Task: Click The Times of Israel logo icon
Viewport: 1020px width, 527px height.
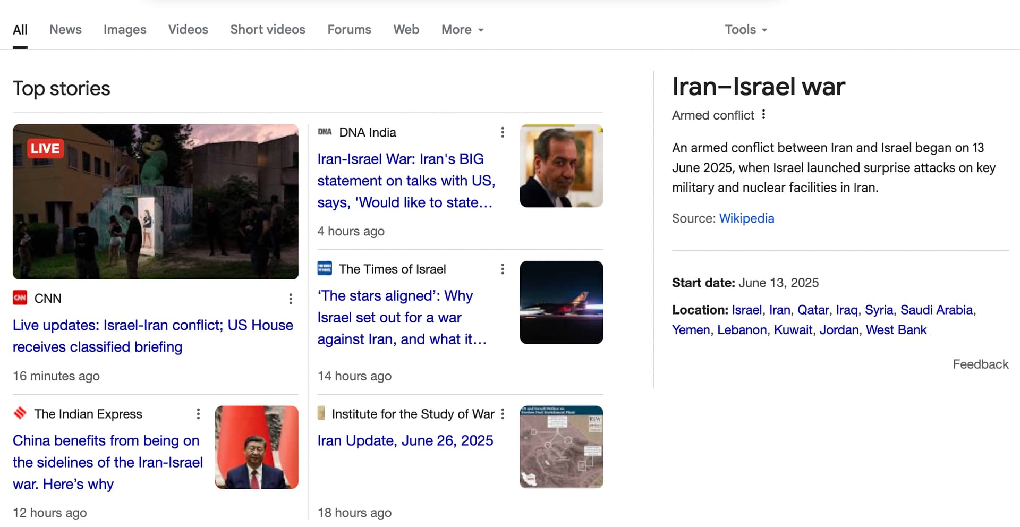Action: 325,268
